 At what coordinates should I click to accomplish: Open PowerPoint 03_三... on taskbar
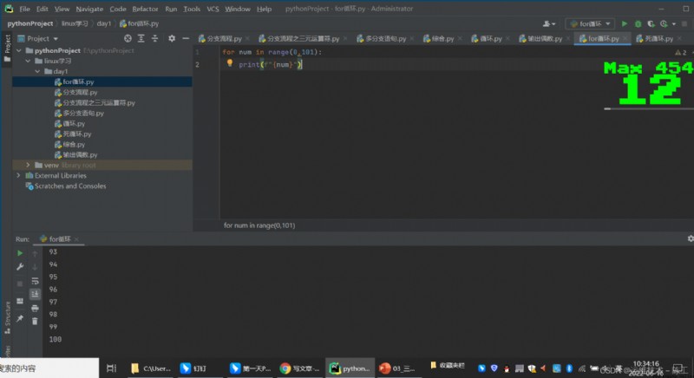(x=397, y=368)
